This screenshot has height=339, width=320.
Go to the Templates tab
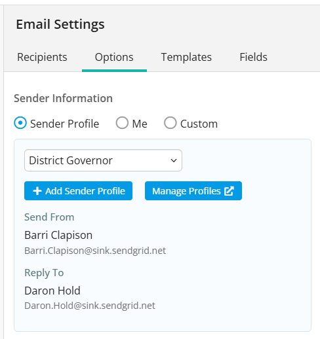point(186,57)
